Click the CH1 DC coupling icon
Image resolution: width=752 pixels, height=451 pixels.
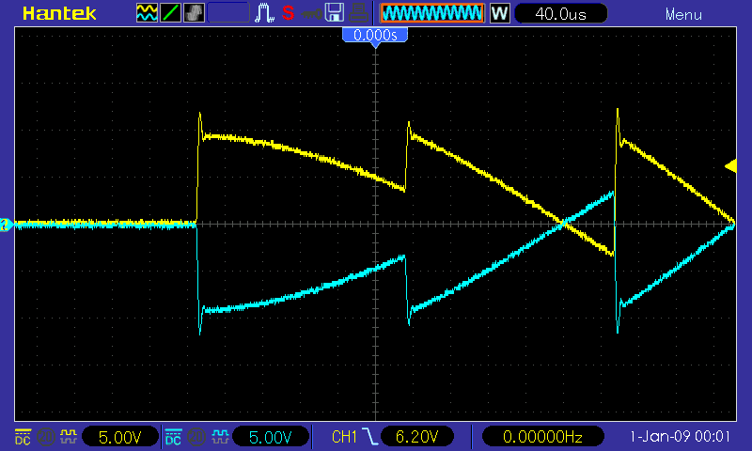(x=23, y=437)
